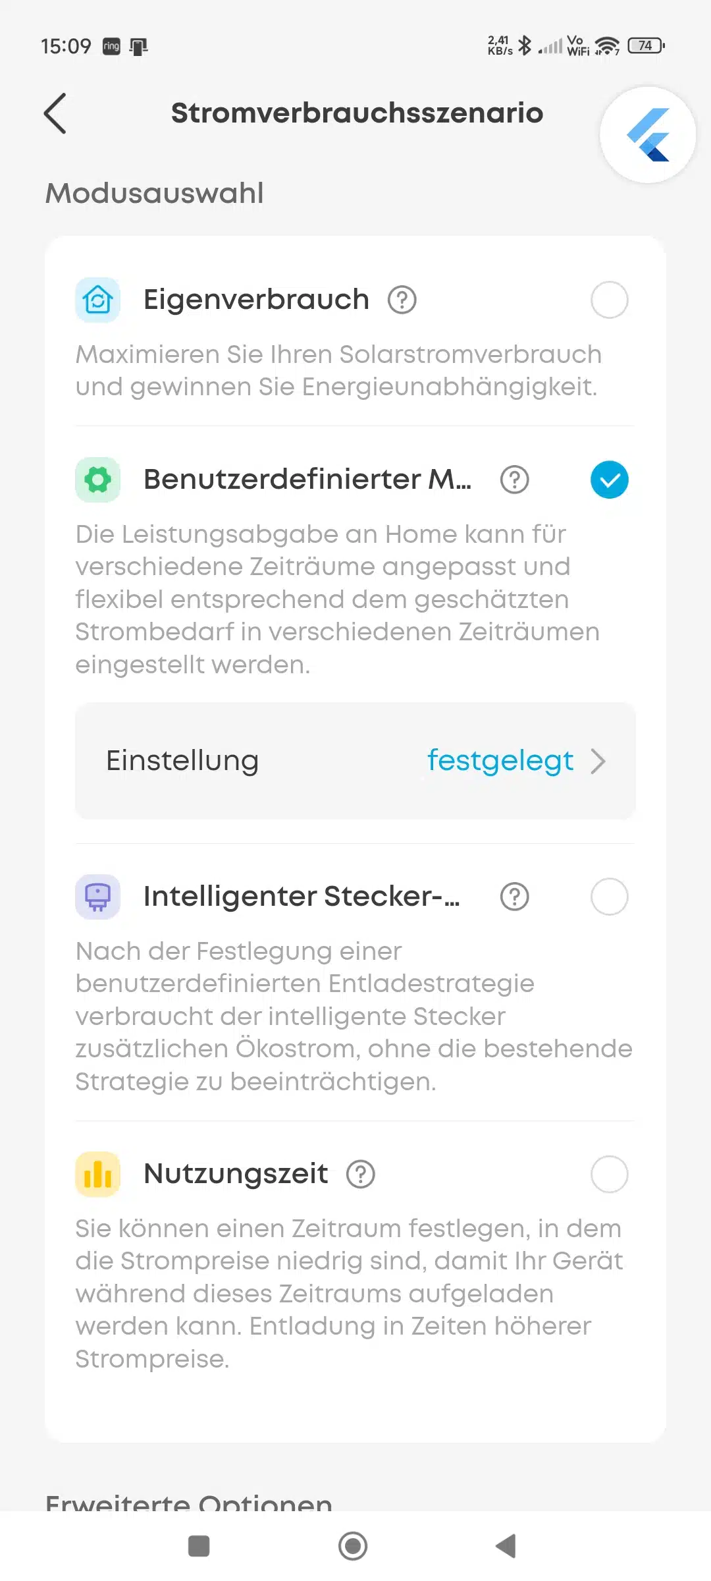The width and height of the screenshot is (711, 1581).
Task: Open help for Nutzungszeit mode
Action: [x=361, y=1174]
